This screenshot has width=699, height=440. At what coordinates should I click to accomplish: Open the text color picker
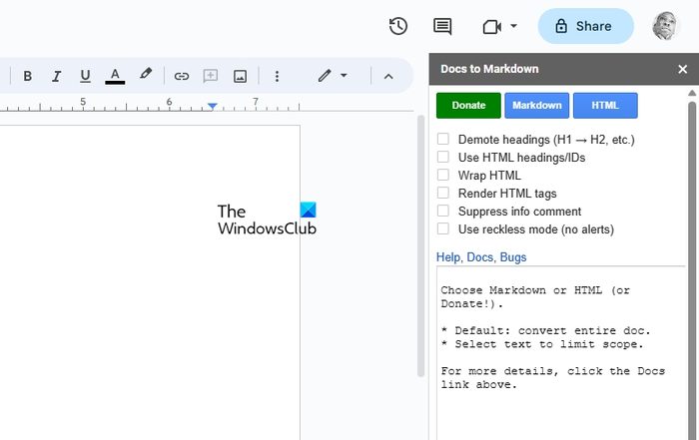[115, 76]
